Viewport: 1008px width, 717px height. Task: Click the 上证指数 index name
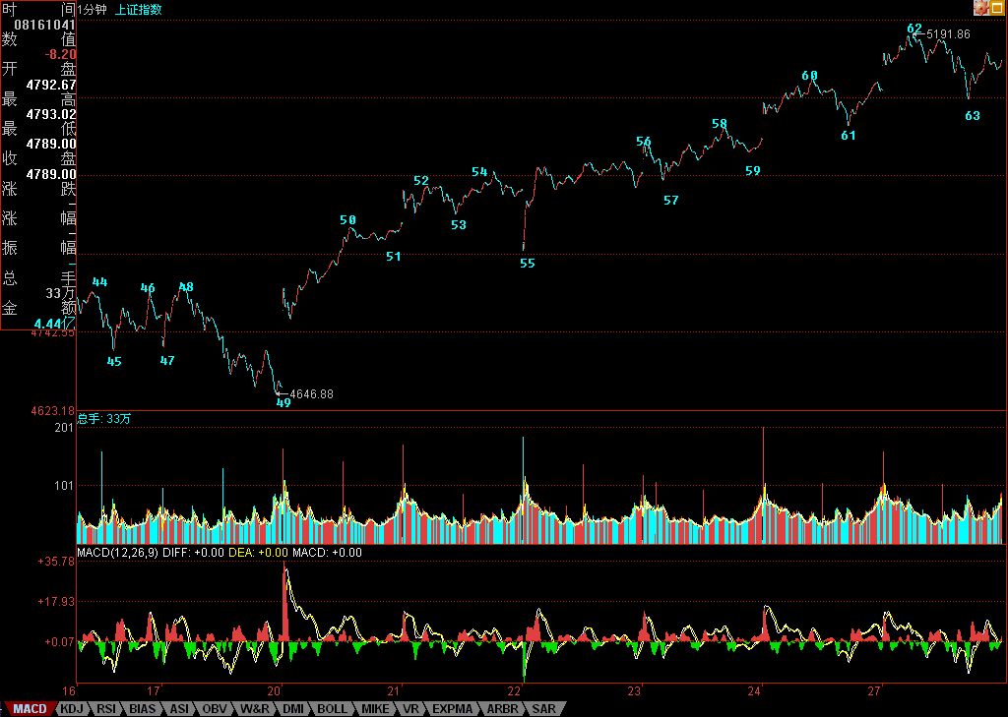pyautogui.click(x=139, y=9)
